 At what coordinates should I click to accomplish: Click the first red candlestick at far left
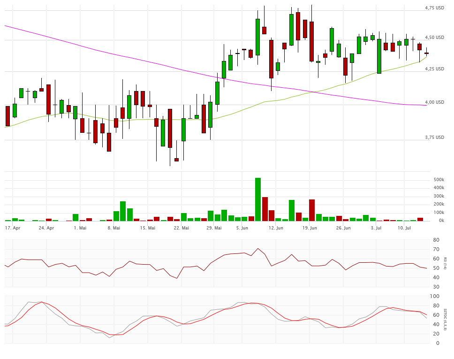(x=8, y=116)
